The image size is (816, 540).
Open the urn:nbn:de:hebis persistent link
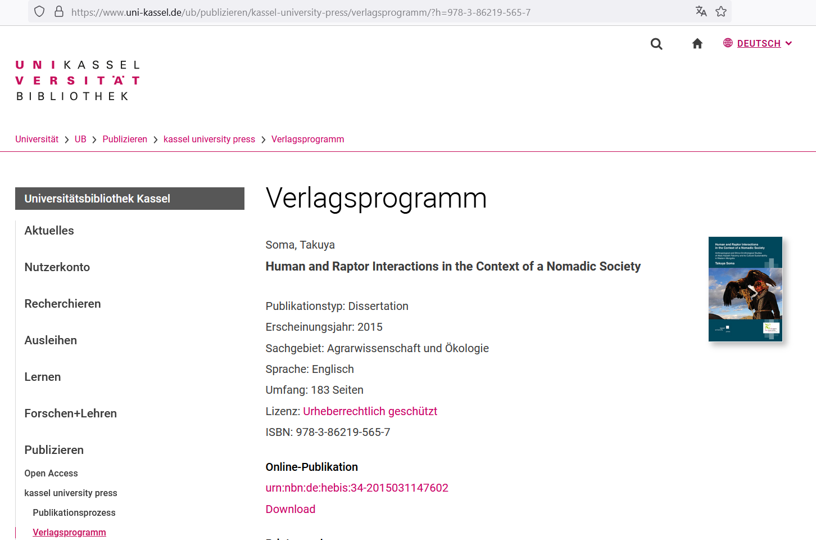point(357,488)
